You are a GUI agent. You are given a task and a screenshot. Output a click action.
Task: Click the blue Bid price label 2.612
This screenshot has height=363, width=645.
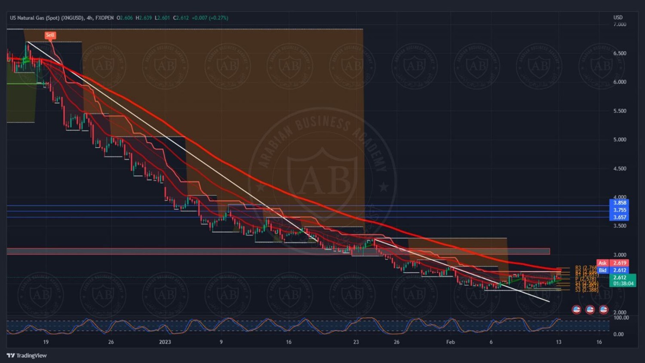point(613,270)
